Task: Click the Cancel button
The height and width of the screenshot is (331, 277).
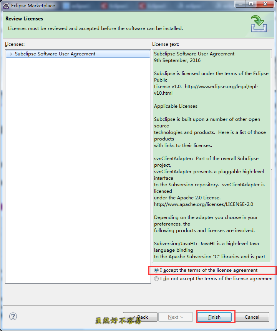Action: [x=252, y=317]
